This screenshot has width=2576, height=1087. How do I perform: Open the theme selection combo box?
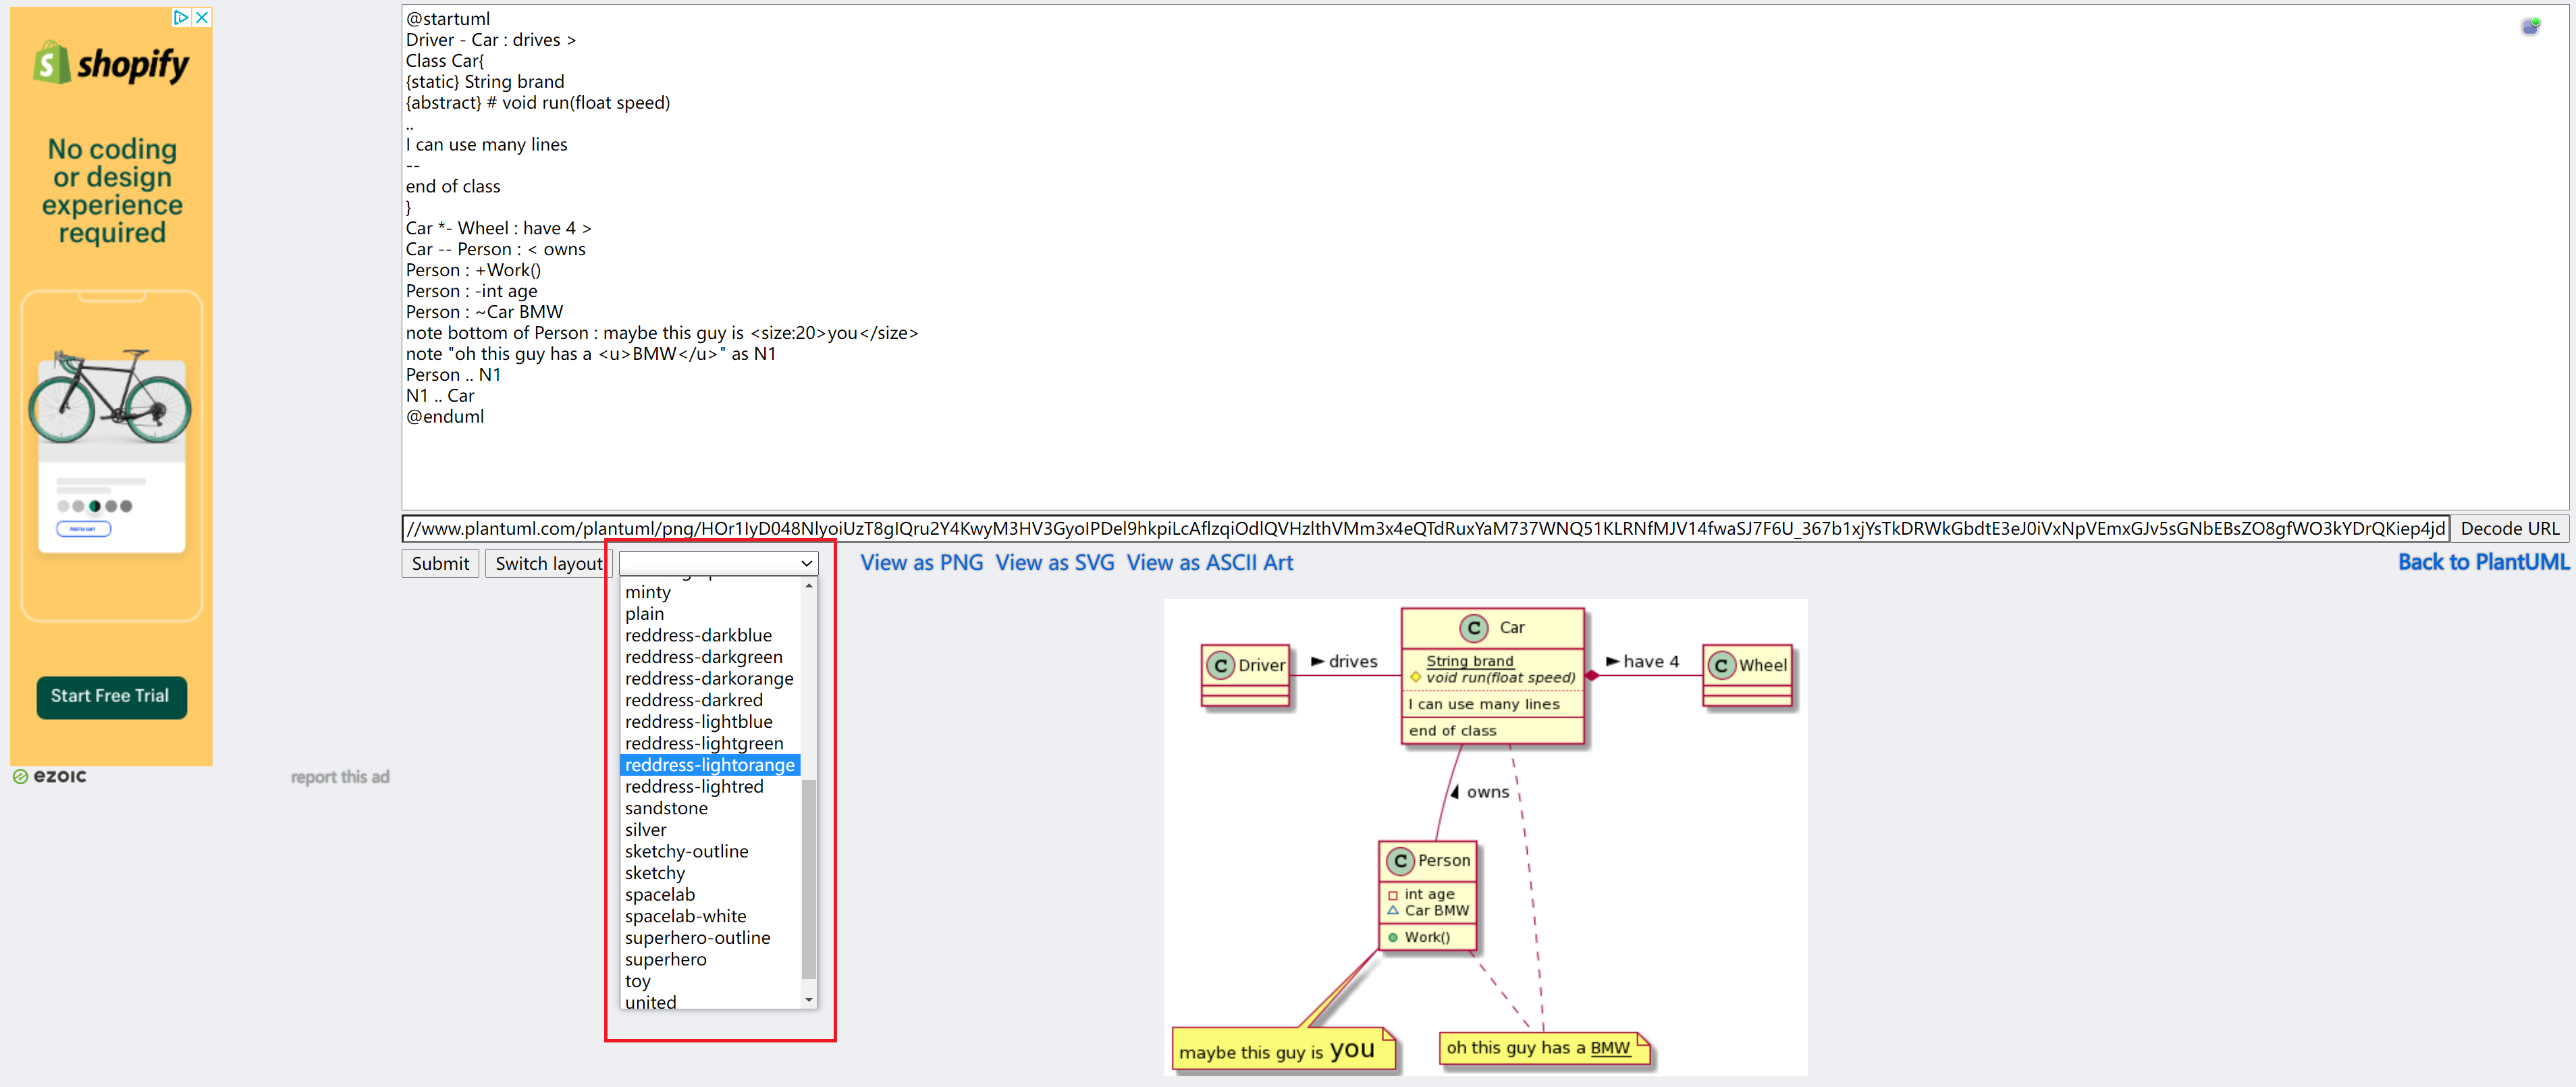(718, 563)
